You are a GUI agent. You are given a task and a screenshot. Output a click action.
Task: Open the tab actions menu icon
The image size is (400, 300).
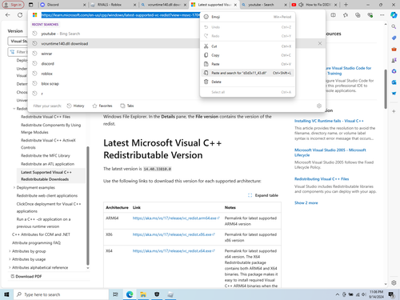(x=31, y=5)
